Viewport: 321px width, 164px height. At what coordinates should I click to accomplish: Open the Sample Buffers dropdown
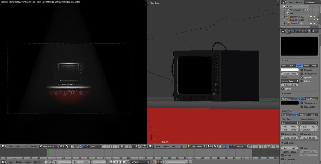pyautogui.click(x=309, y=123)
